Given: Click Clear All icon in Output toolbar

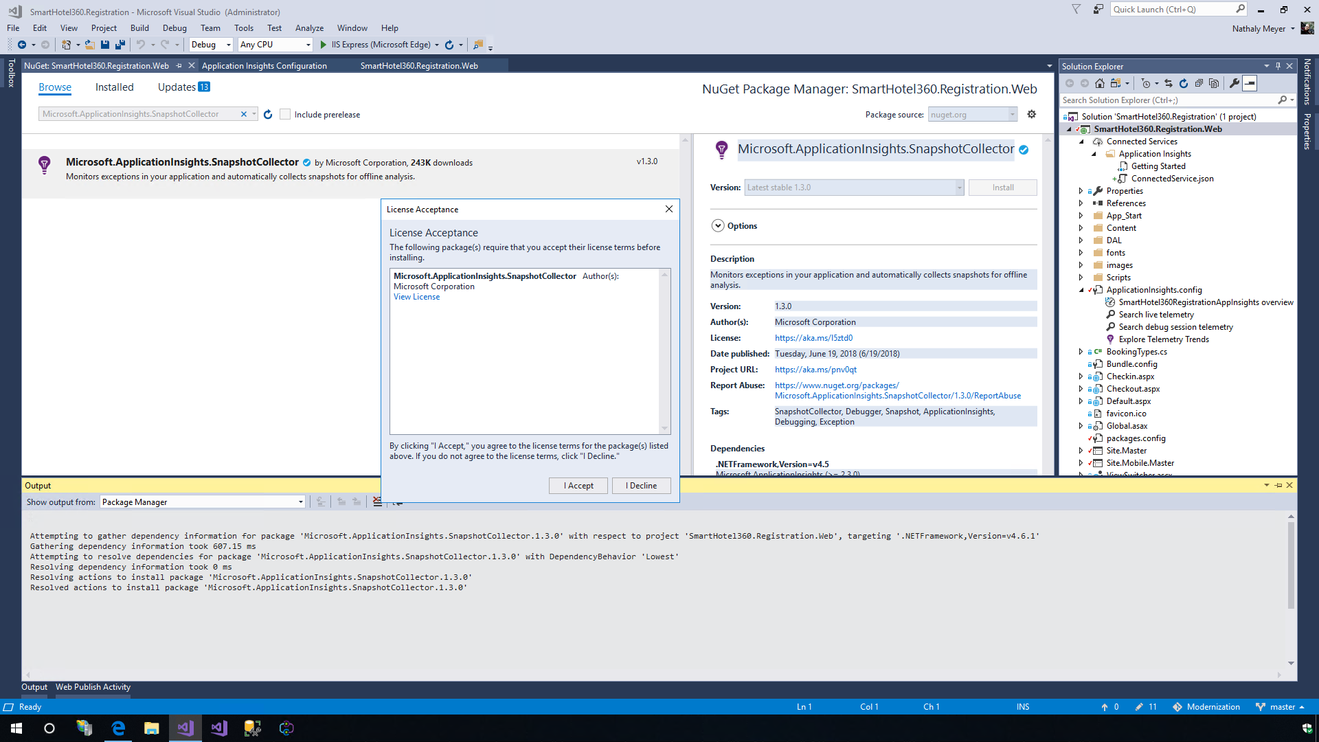Looking at the screenshot, I should [377, 502].
